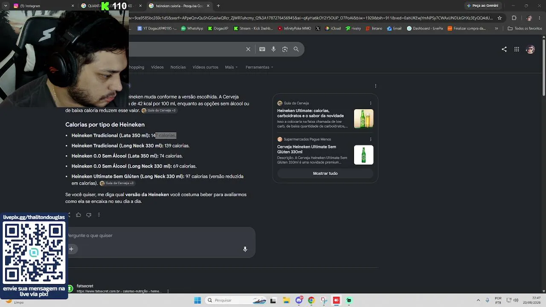Open options for the fatsecret result
This screenshot has width=546, height=307.
[x=168, y=291]
